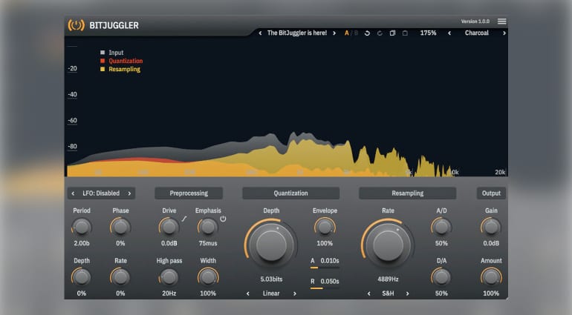Open the hamburger menu next to Version
The image size is (572, 315).
tap(501, 21)
